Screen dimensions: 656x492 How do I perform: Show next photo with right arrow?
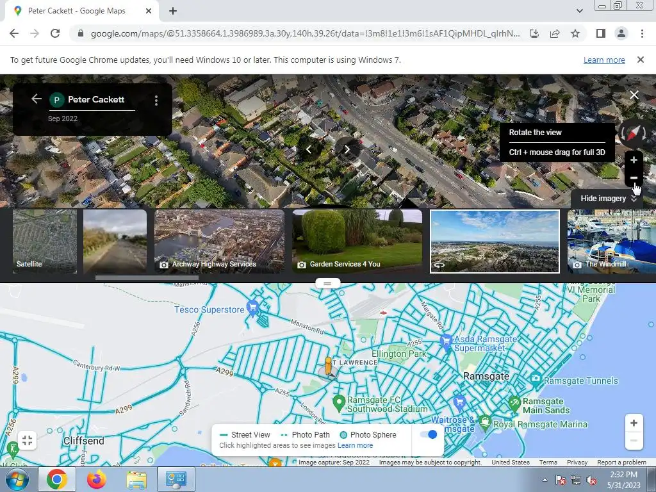point(347,149)
